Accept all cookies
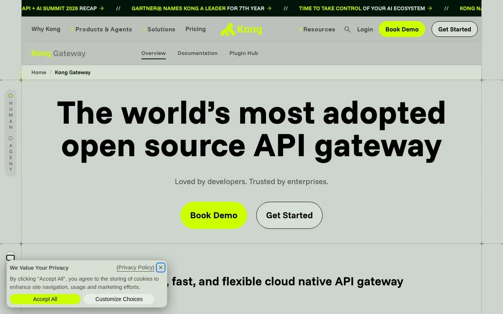This screenshot has height=314, width=503. click(45, 299)
